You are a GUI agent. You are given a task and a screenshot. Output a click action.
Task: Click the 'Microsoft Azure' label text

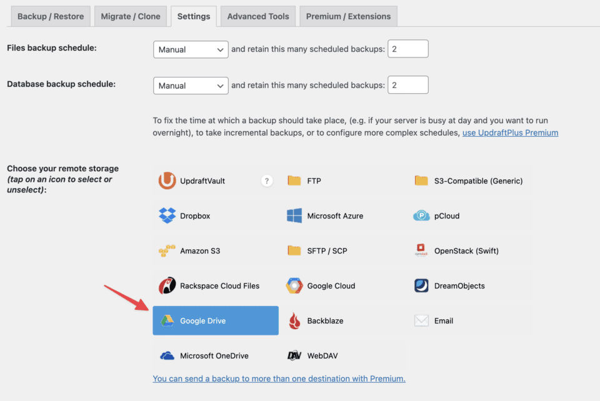335,215
